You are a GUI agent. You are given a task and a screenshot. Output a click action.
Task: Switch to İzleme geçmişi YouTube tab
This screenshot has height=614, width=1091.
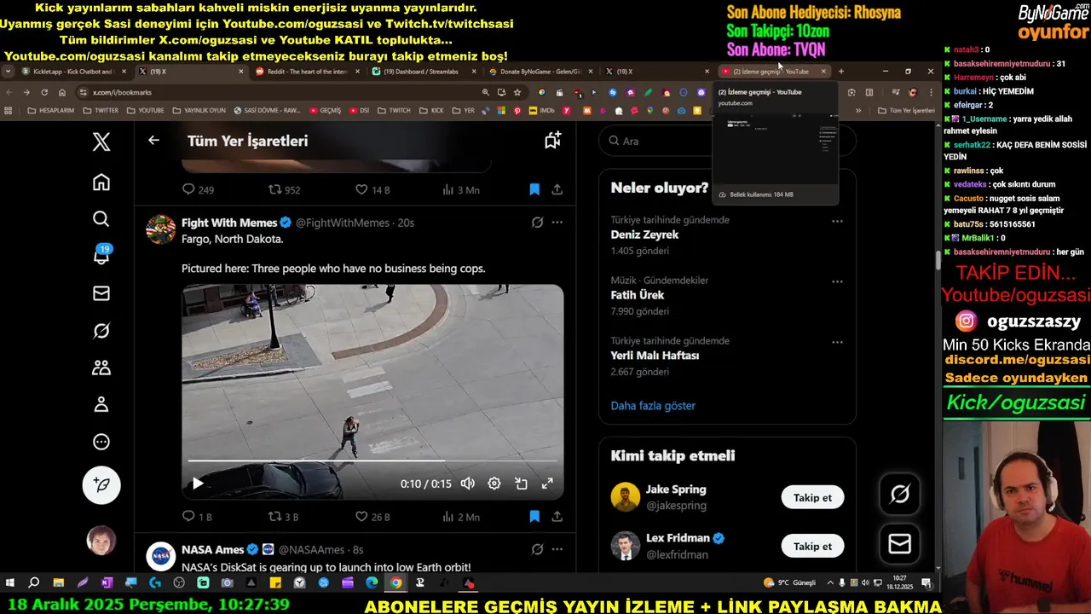(x=774, y=72)
